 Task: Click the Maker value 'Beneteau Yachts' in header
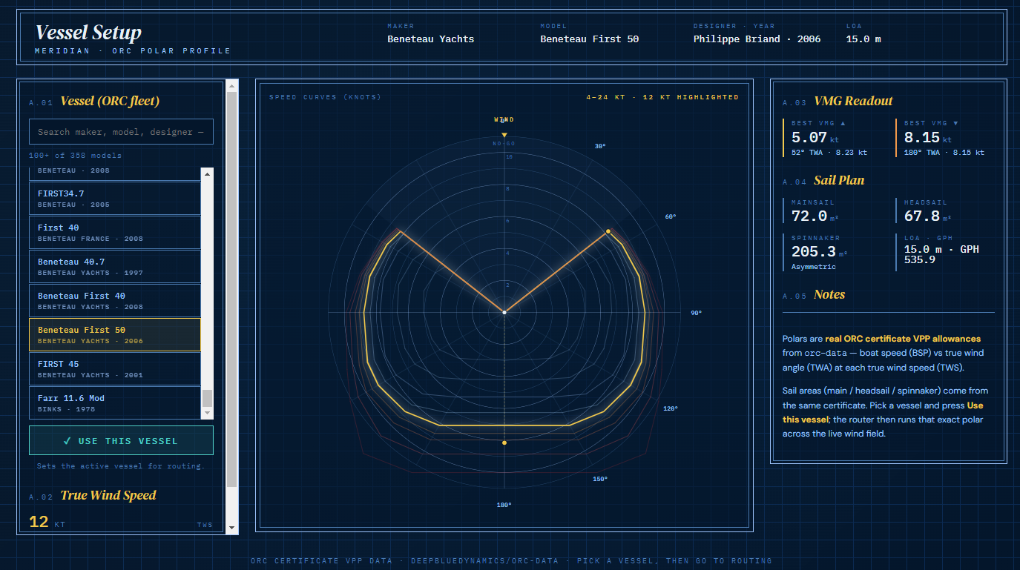tap(430, 39)
